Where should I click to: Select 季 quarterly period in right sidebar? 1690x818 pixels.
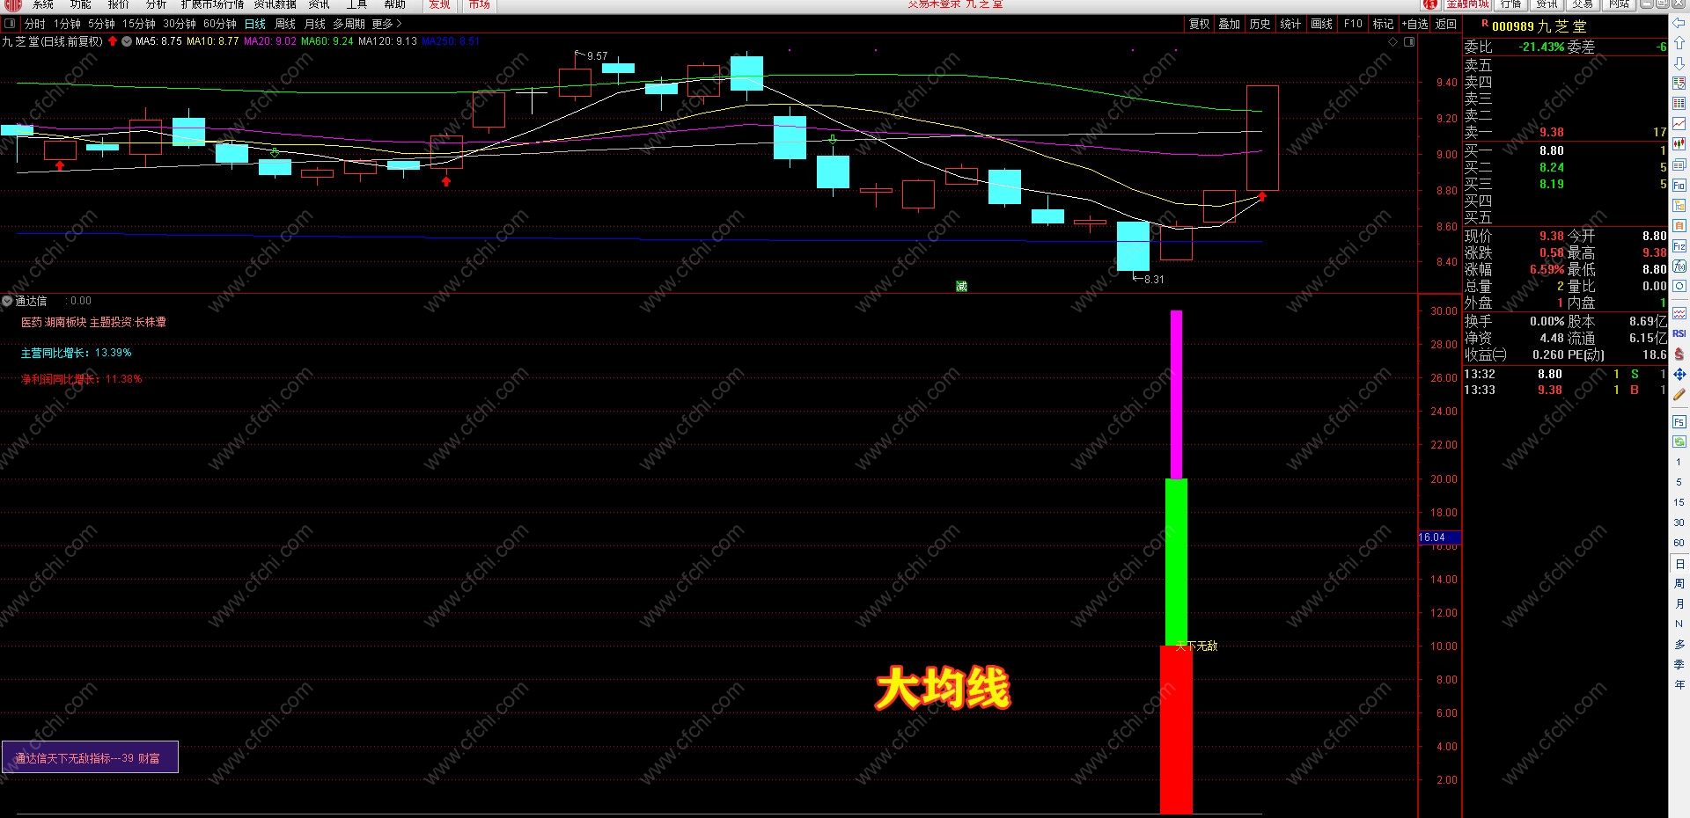(x=1679, y=664)
